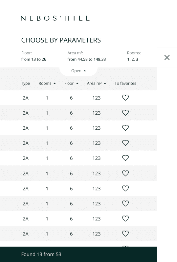Click the Type column header
The image size is (177, 262).
click(26, 84)
